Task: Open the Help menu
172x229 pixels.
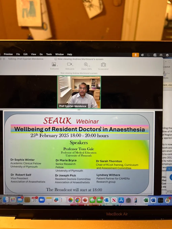Action: [x=69, y=54]
